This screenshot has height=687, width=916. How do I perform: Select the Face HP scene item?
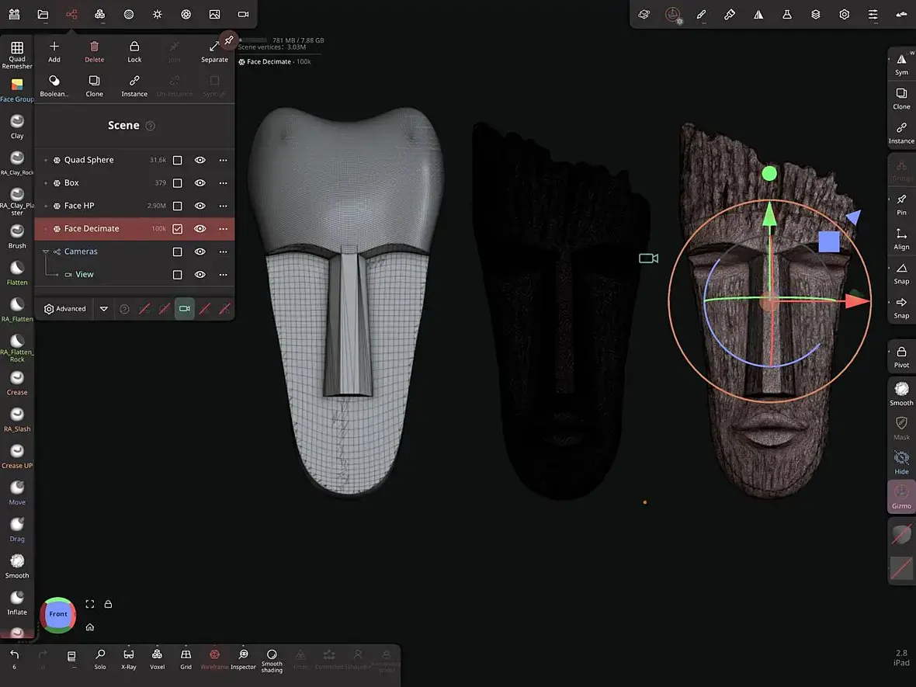79,206
